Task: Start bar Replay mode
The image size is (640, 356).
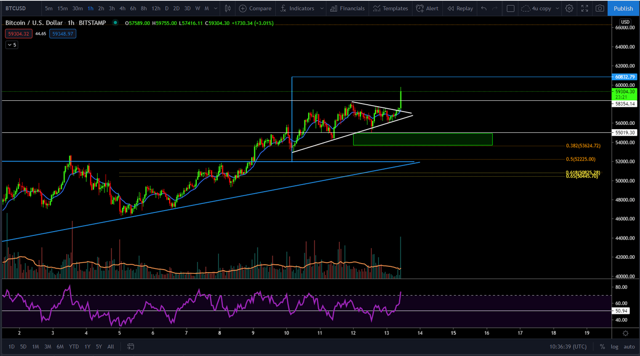Action: (x=460, y=8)
